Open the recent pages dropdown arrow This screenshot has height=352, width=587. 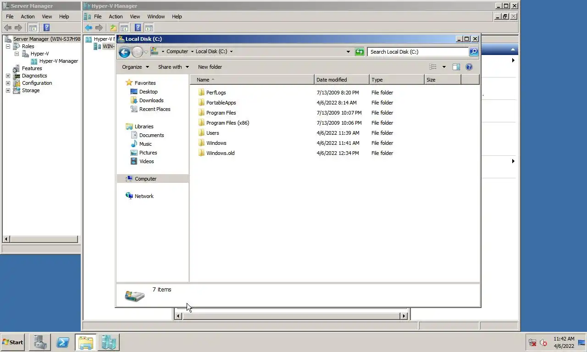[x=146, y=52]
